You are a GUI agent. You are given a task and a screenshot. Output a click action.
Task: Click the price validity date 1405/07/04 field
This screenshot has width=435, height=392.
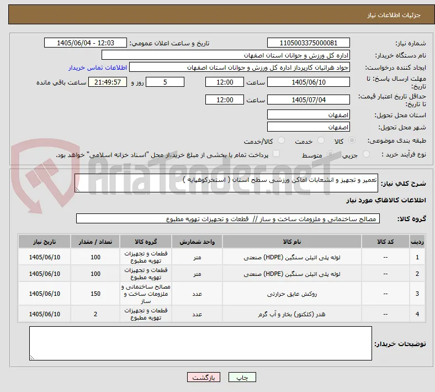point(309,100)
